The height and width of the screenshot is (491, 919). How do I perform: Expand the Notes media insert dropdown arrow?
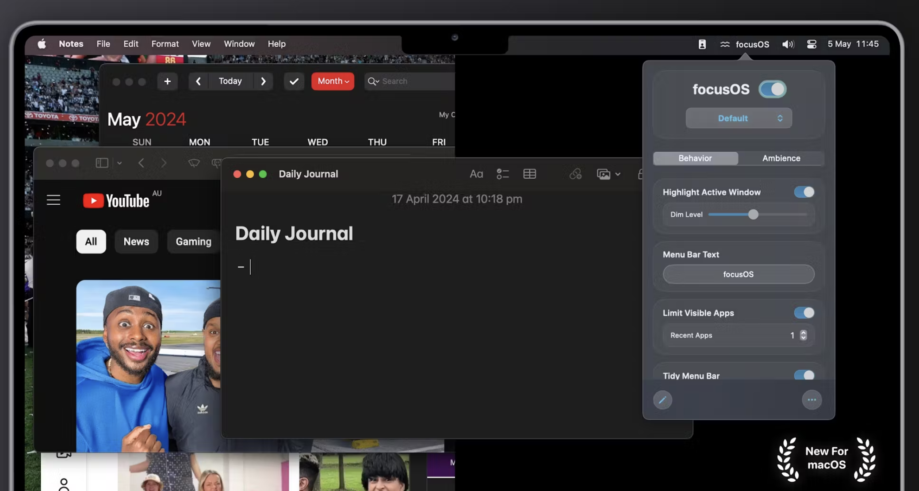point(618,174)
